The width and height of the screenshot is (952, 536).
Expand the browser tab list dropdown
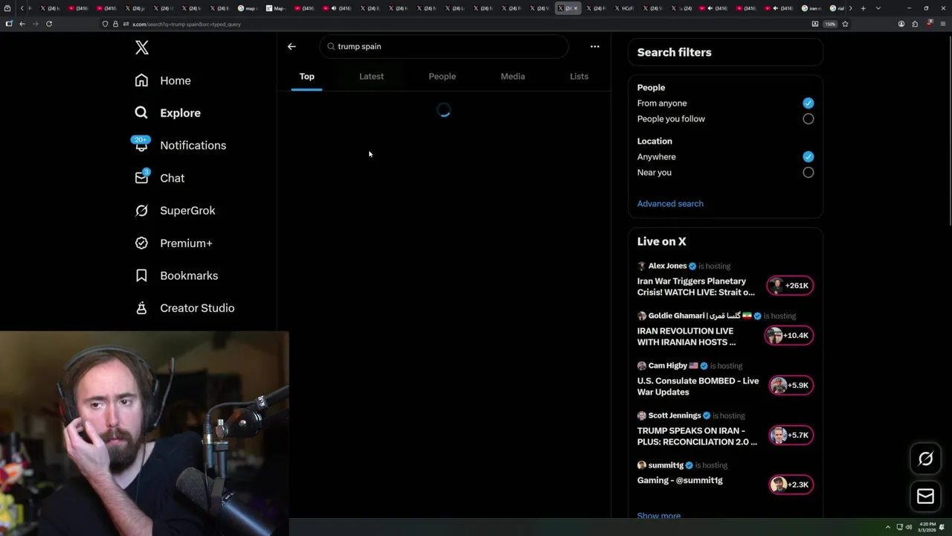pyautogui.click(x=878, y=8)
